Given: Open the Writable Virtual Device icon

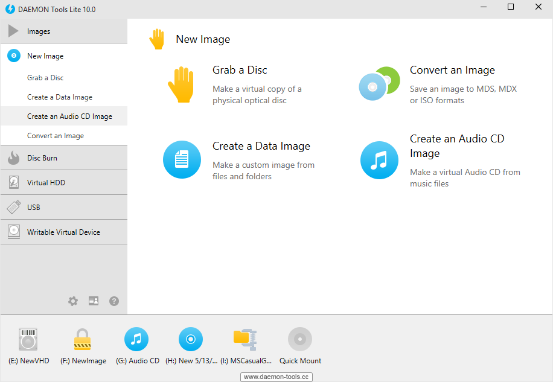Looking at the screenshot, I should coord(13,232).
